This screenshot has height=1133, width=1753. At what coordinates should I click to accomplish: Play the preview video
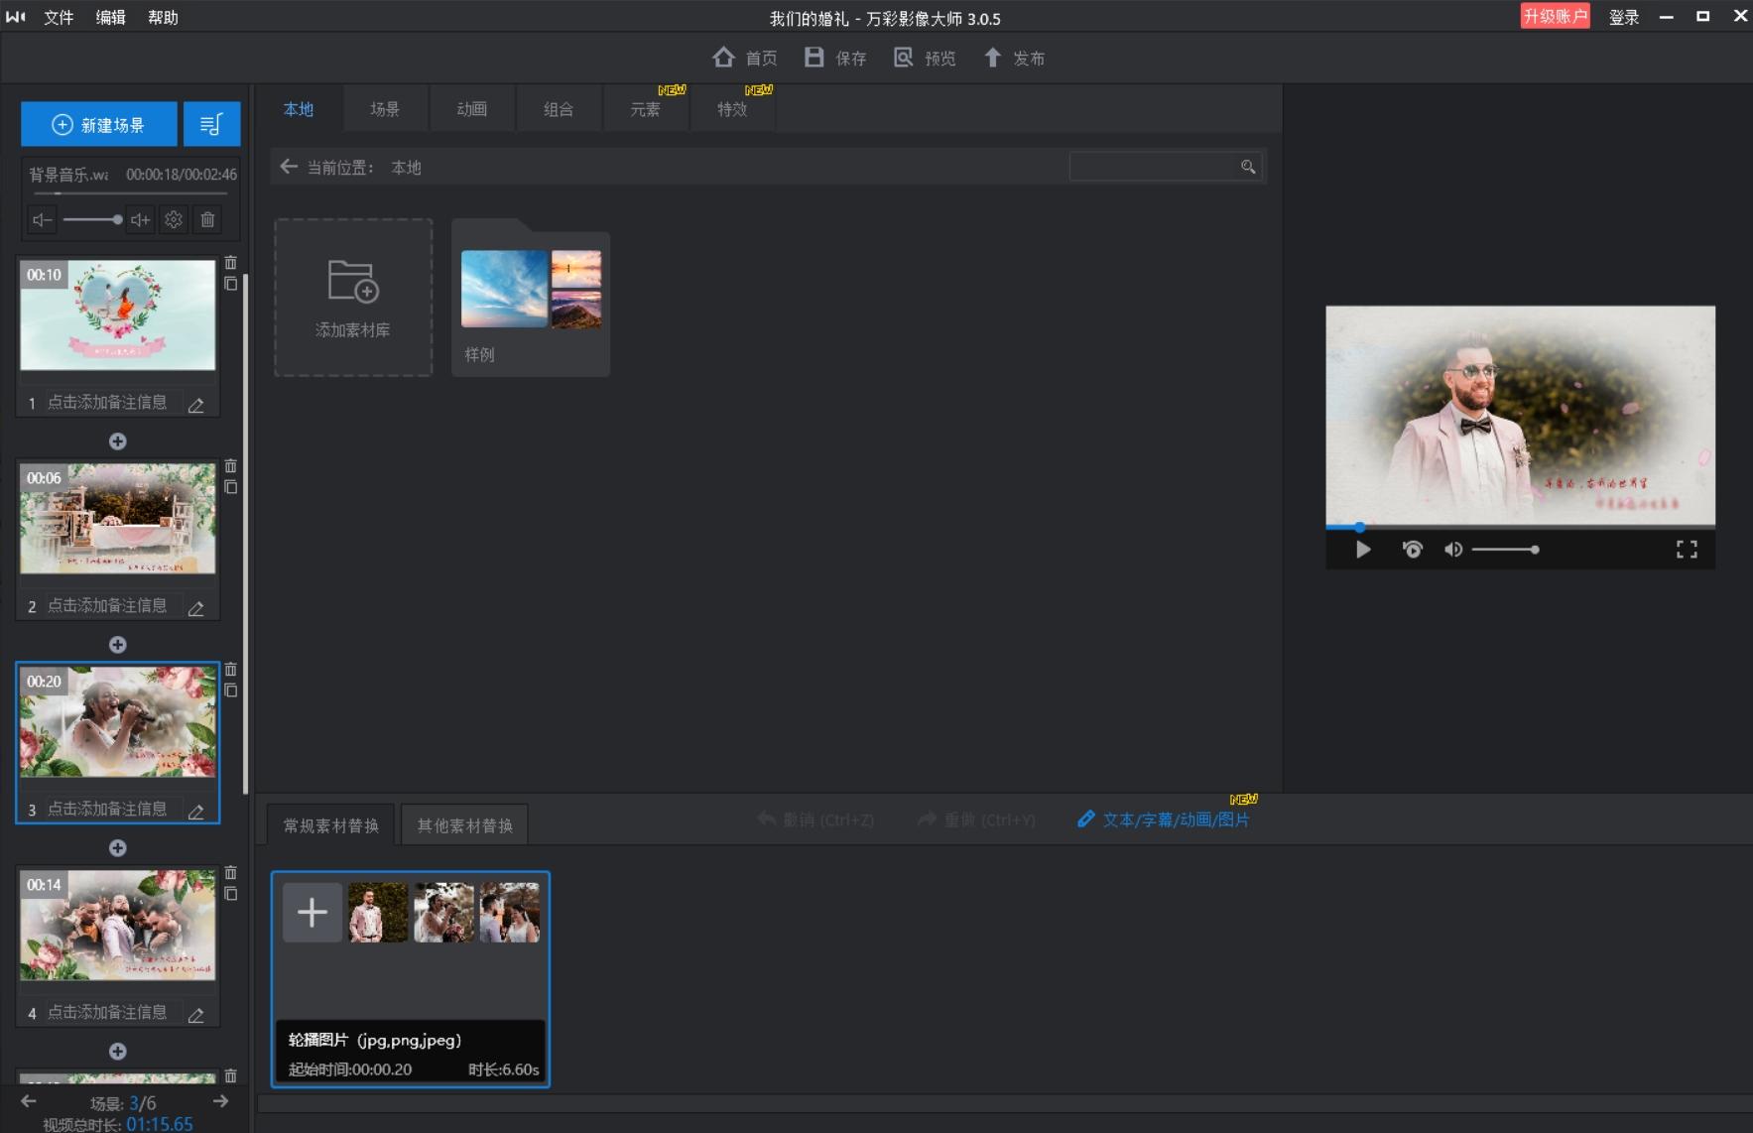(1363, 550)
